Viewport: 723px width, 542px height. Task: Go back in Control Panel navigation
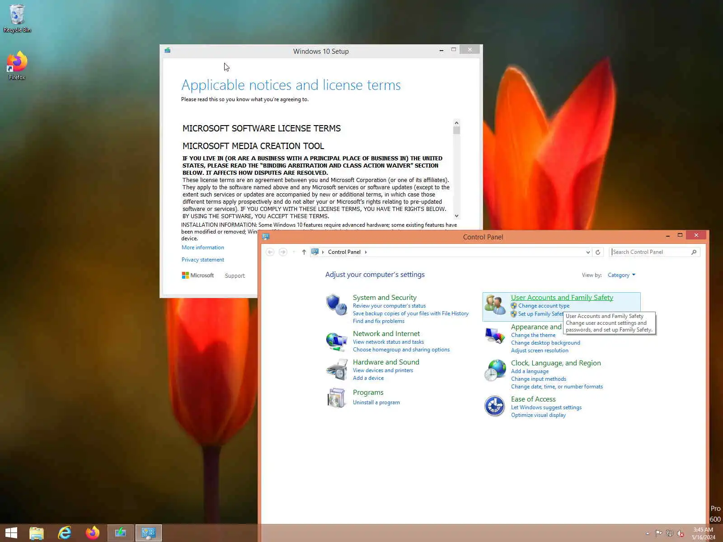point(270,252)
